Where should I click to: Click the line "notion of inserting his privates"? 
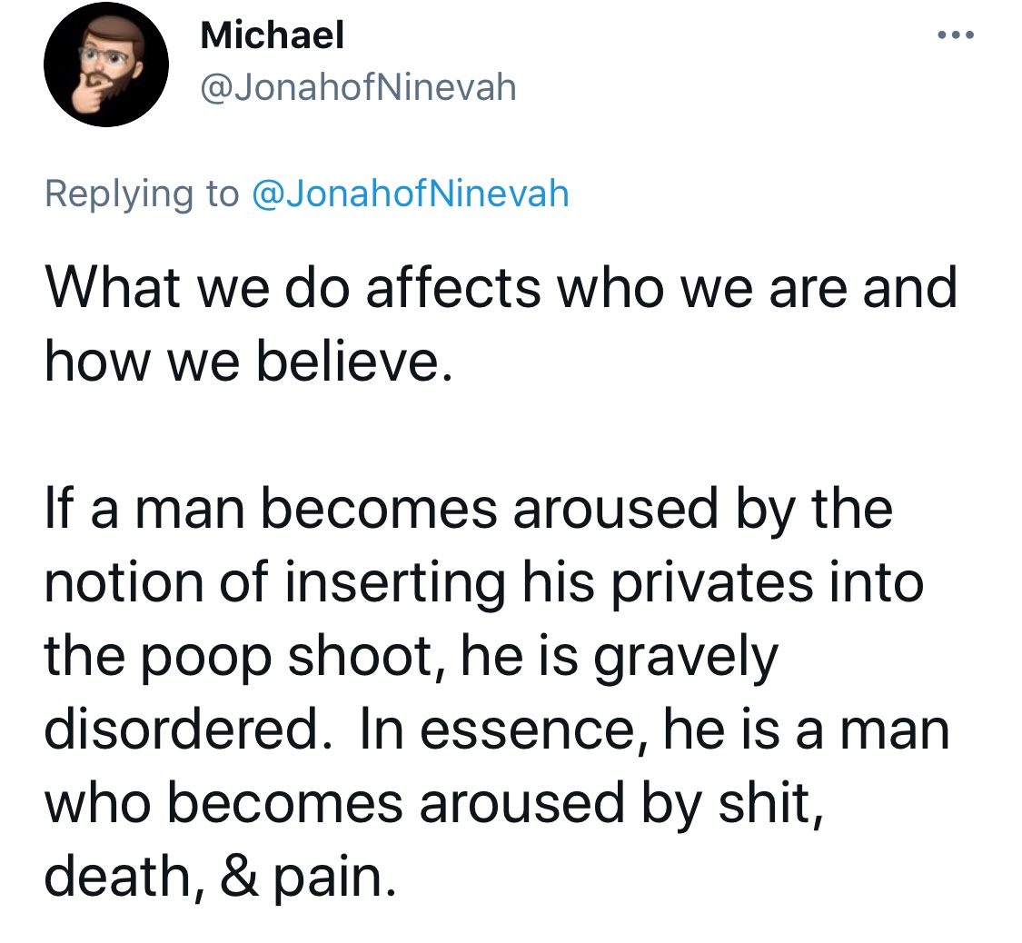point(484,582)
